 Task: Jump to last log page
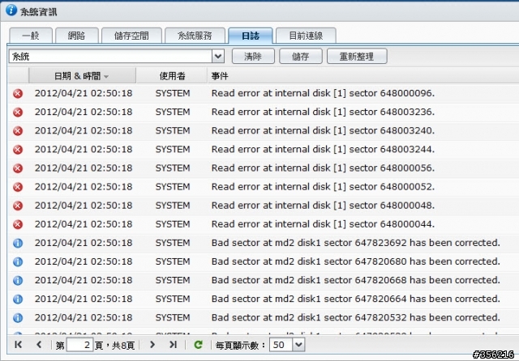[173, 345]
